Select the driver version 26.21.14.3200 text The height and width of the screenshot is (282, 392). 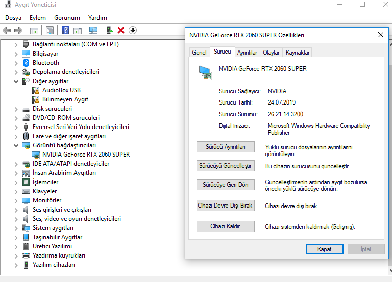coord(285,114)
